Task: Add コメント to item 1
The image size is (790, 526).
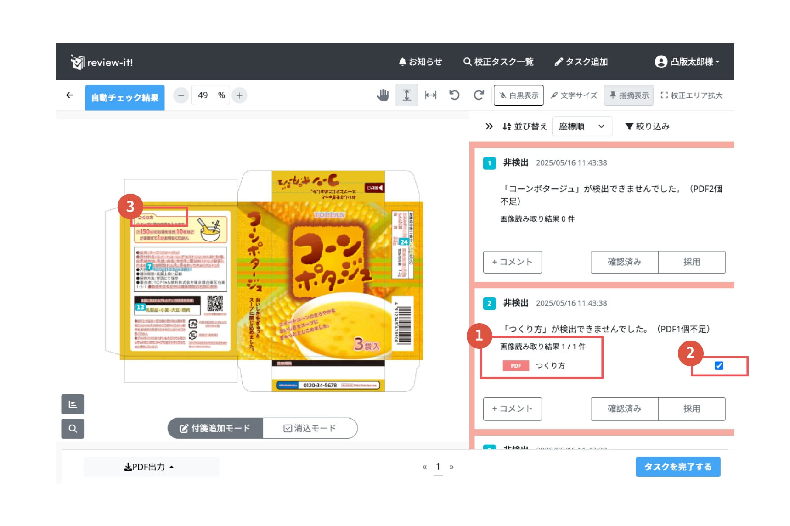Action: click(x=513, y=262)
